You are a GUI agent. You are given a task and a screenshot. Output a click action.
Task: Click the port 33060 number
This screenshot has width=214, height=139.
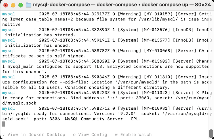tap(143, 98)
